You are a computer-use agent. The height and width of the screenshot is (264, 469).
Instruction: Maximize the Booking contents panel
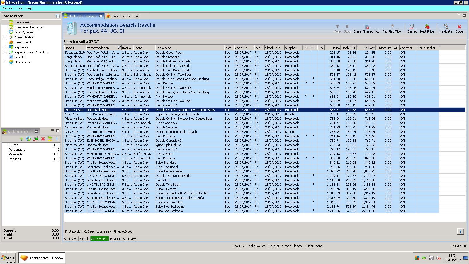tap(58, 131)
